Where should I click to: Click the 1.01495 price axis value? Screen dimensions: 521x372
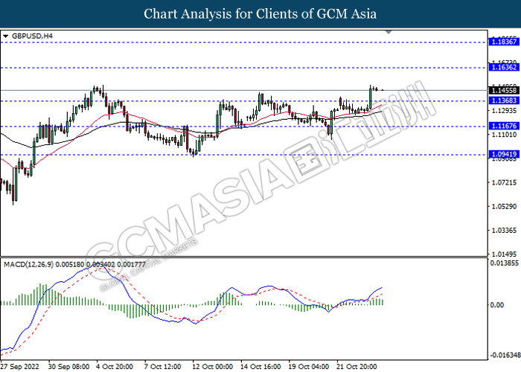pos(504,254)
